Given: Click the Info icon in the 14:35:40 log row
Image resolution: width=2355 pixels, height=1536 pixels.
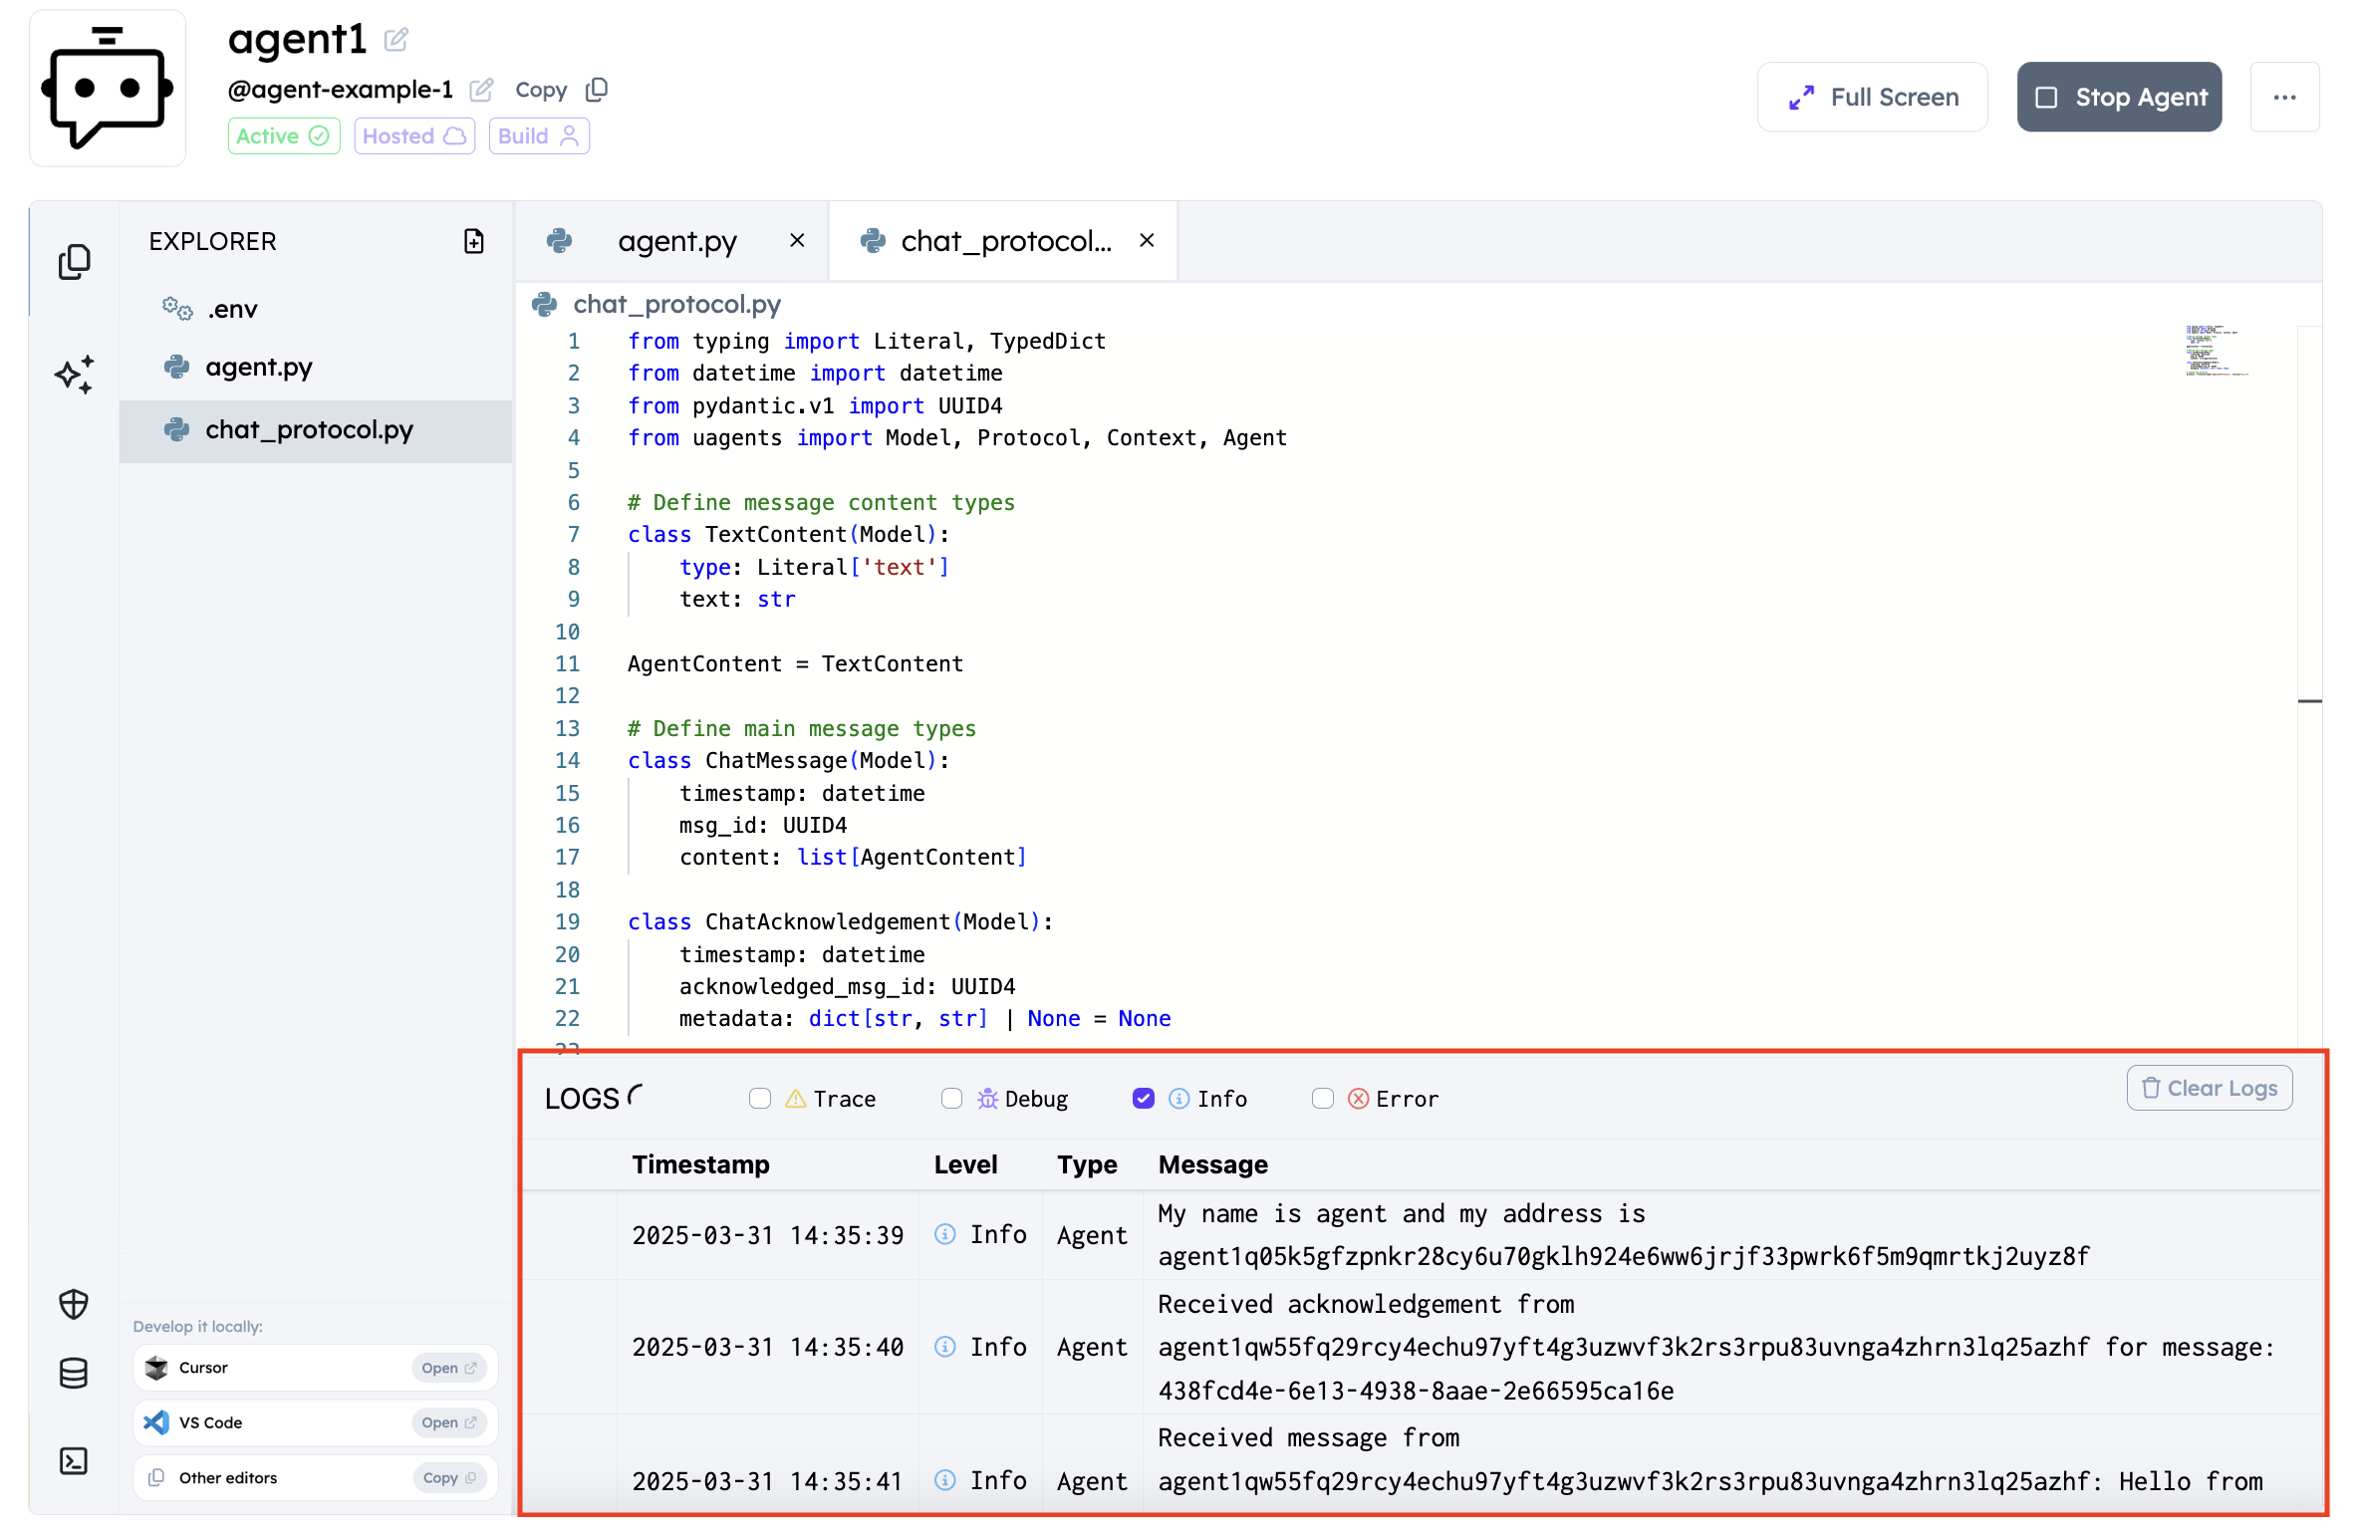Looking at the screenshot, I should pyautogui.click(x=945, y=1347).
